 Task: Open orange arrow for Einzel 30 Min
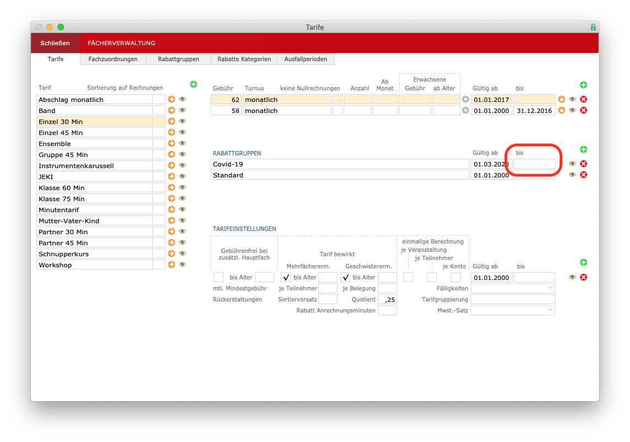[x=172, y=121]
